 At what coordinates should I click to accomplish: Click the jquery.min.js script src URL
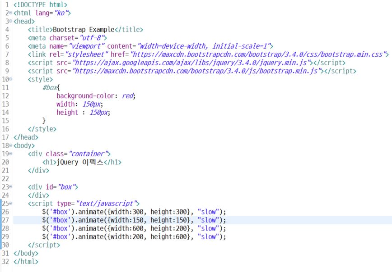pos(191,63)
